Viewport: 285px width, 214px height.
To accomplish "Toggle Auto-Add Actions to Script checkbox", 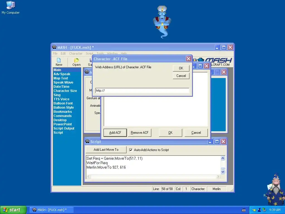I will click(131, 150).
